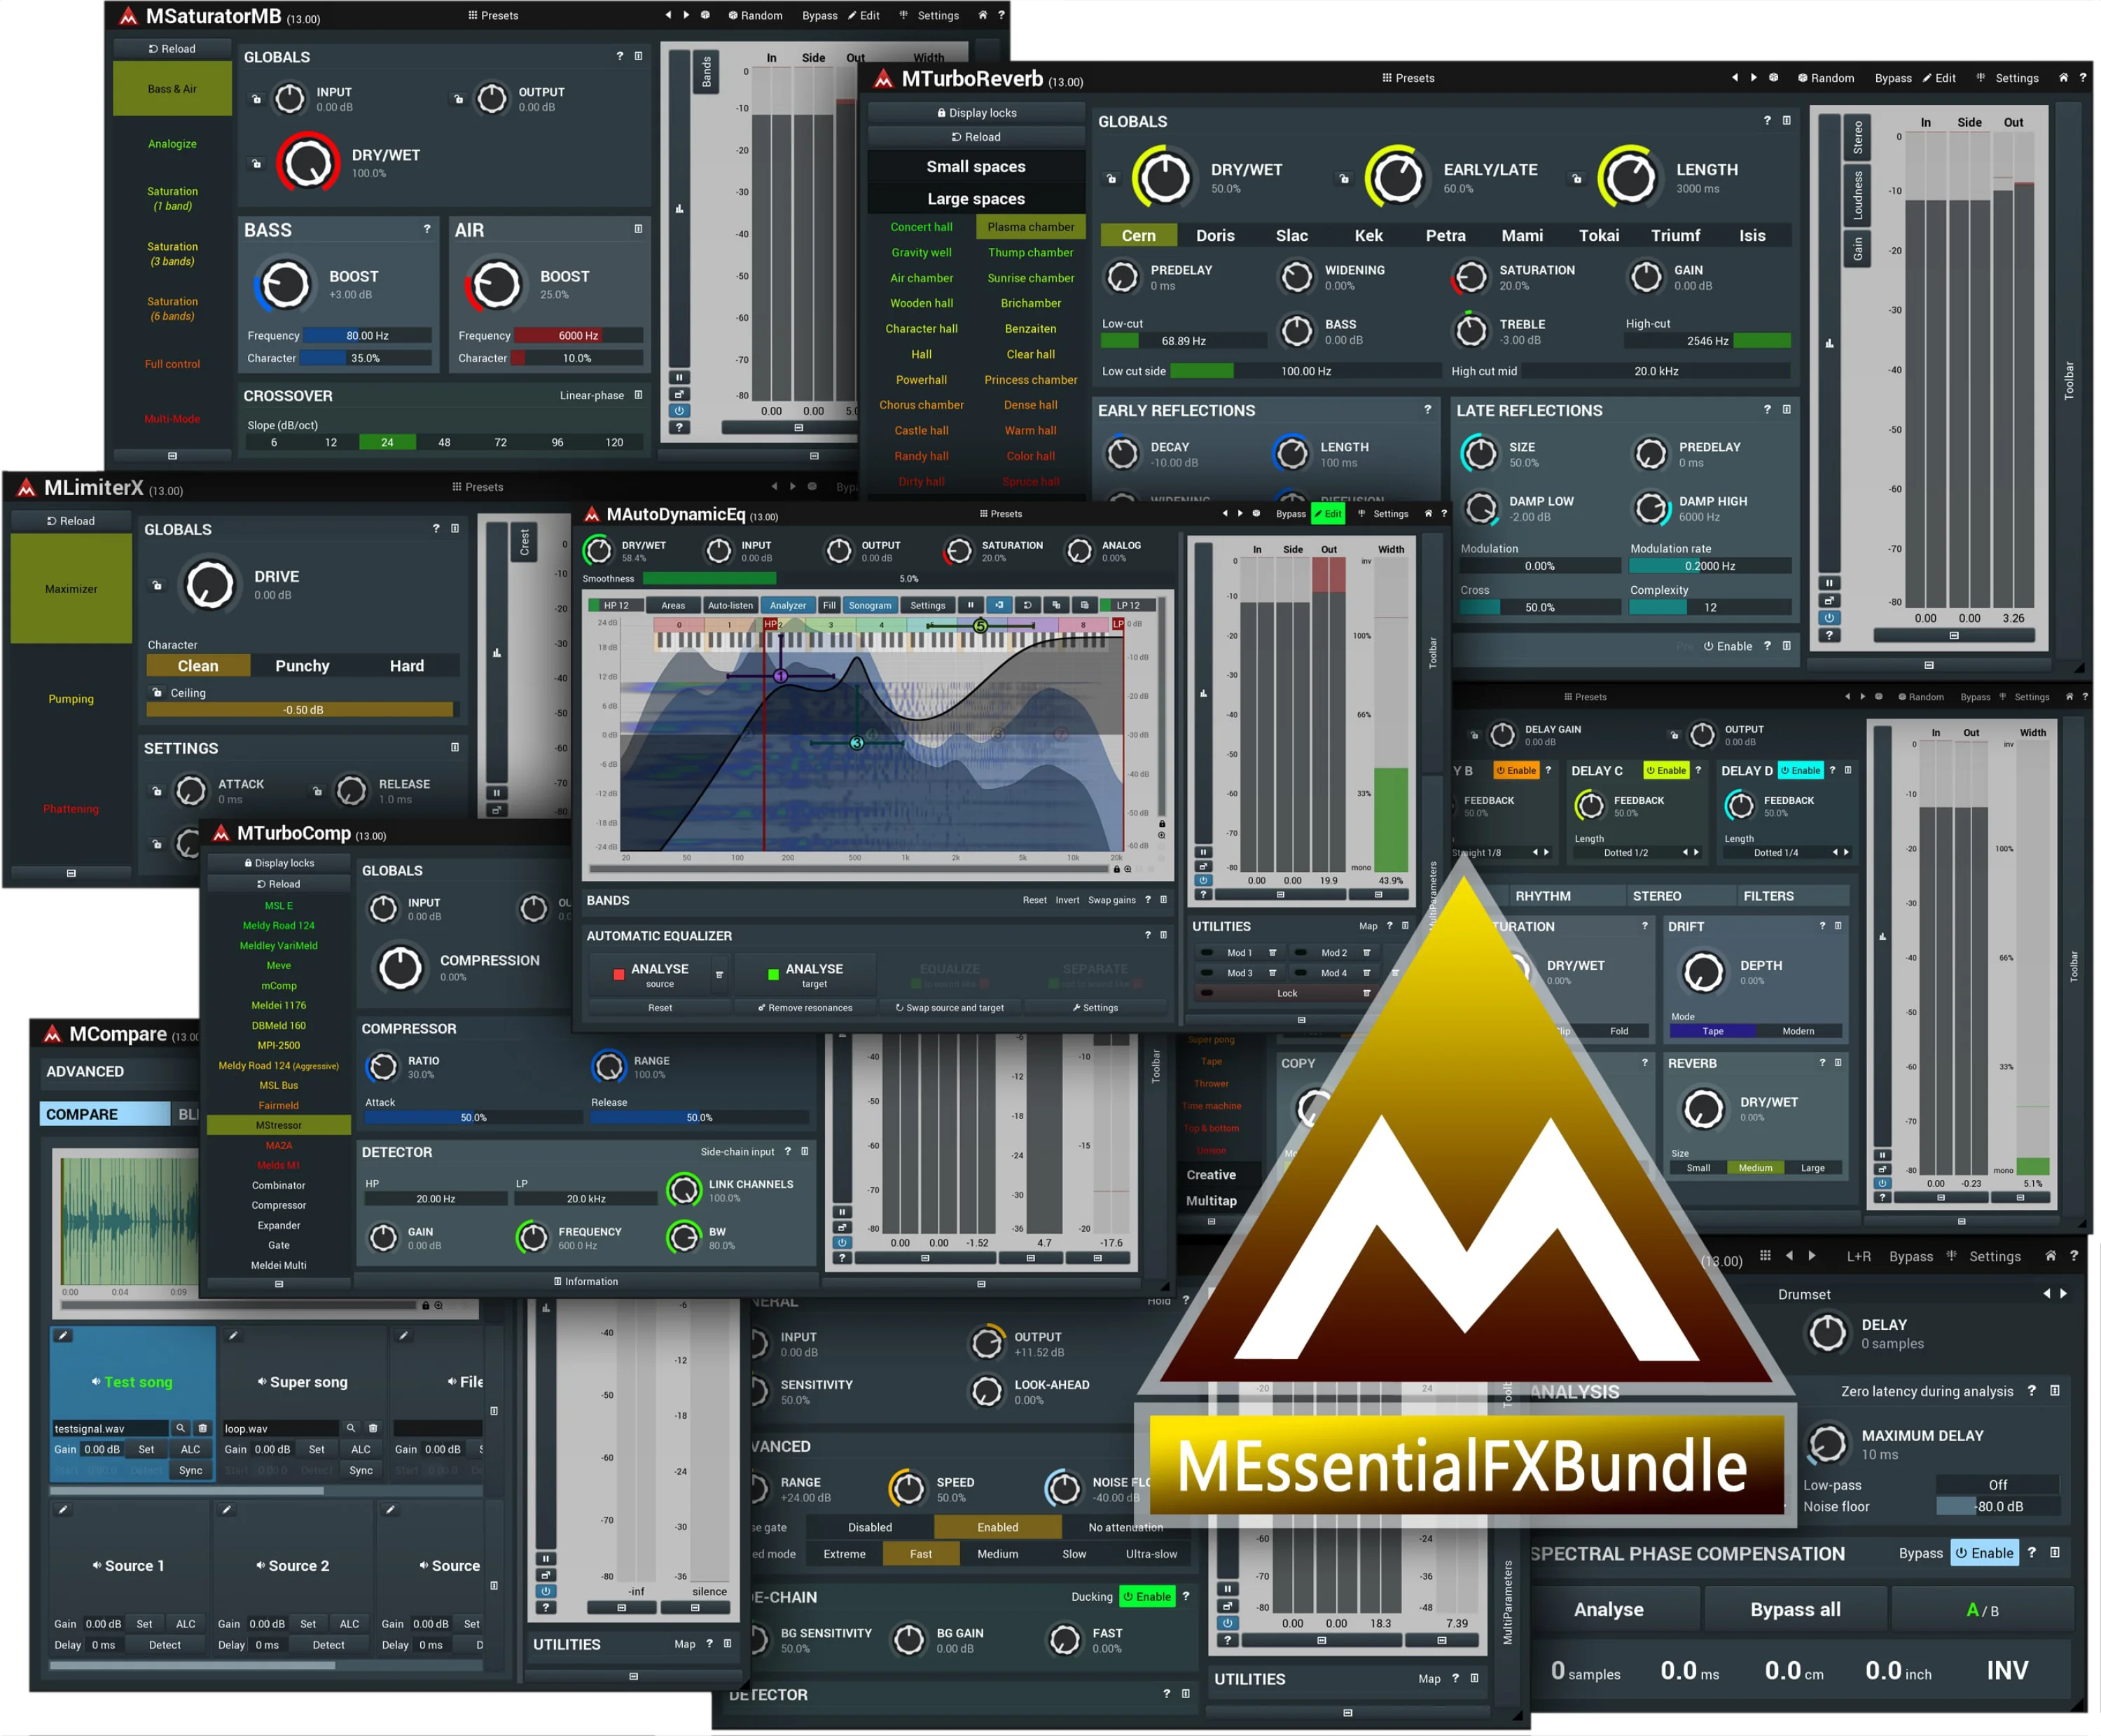Click the pause icon under MTurboReverb meters
The height and width of the screenshot is (1736, 2101).
coord(1829,583)
